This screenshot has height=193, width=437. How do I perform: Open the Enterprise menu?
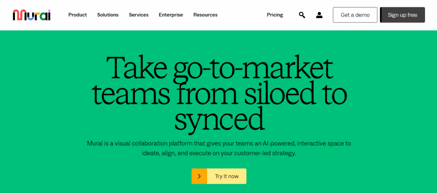coord(171,15)
